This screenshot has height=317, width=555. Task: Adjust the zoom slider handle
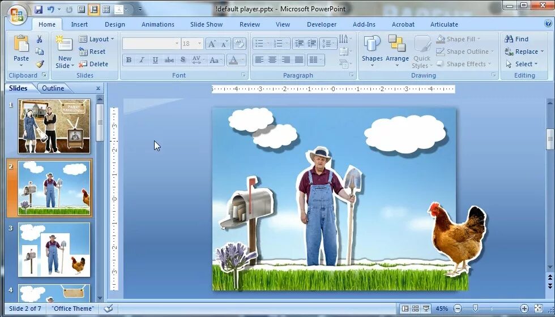point(475,309)
